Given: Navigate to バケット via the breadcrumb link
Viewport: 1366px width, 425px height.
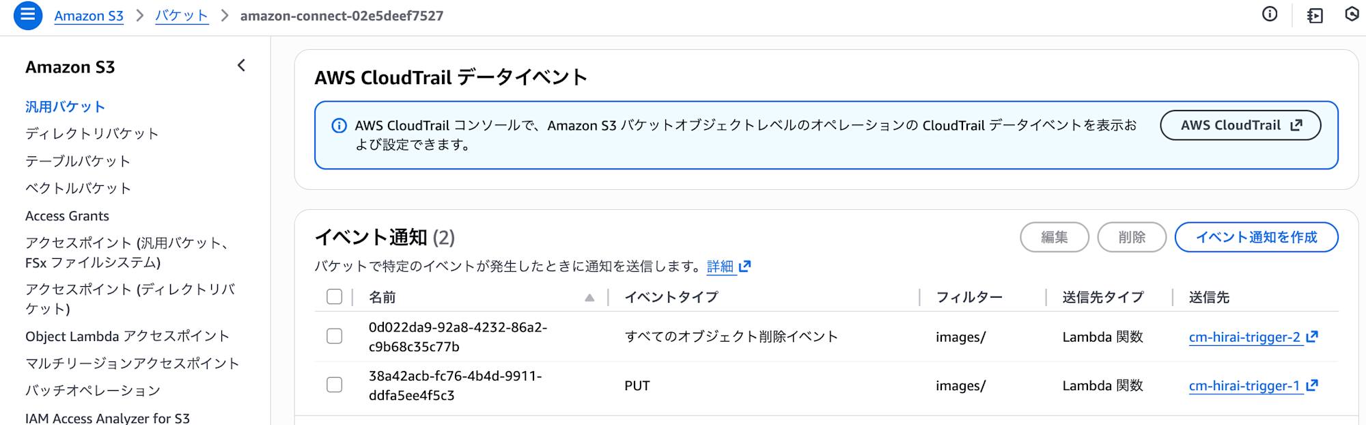Looking at the screenshot, I should coord(182,14).
